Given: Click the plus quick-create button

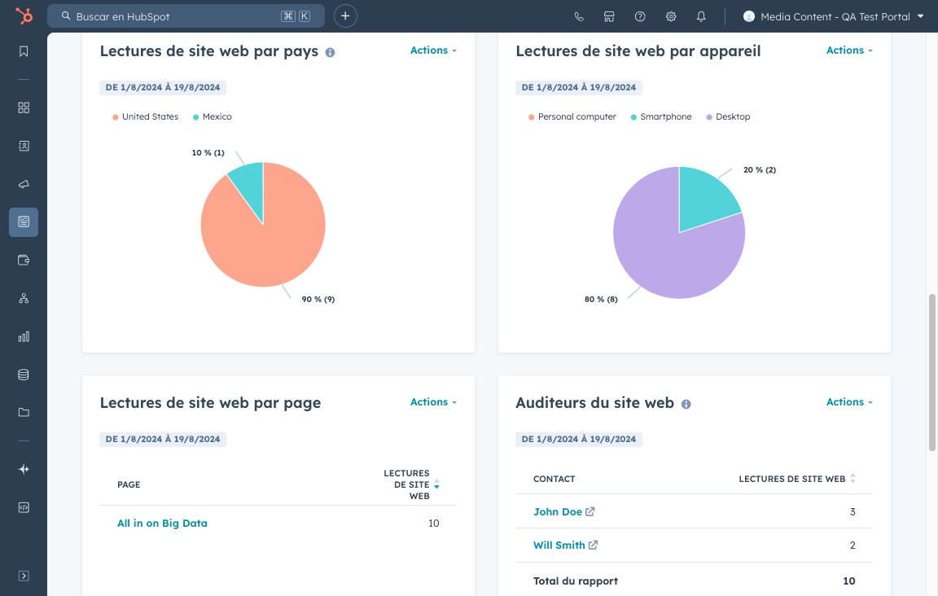Looking at the screenshot, I should (345, 16).
